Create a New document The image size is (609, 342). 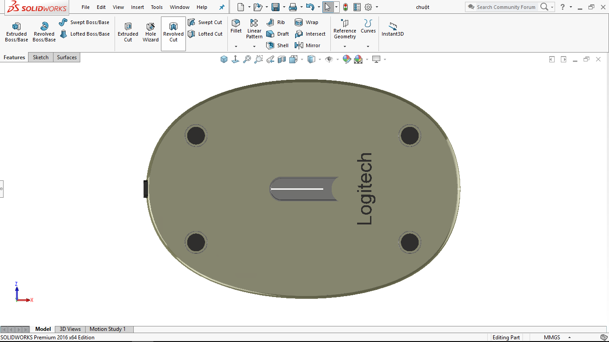[x=241, y=7]
